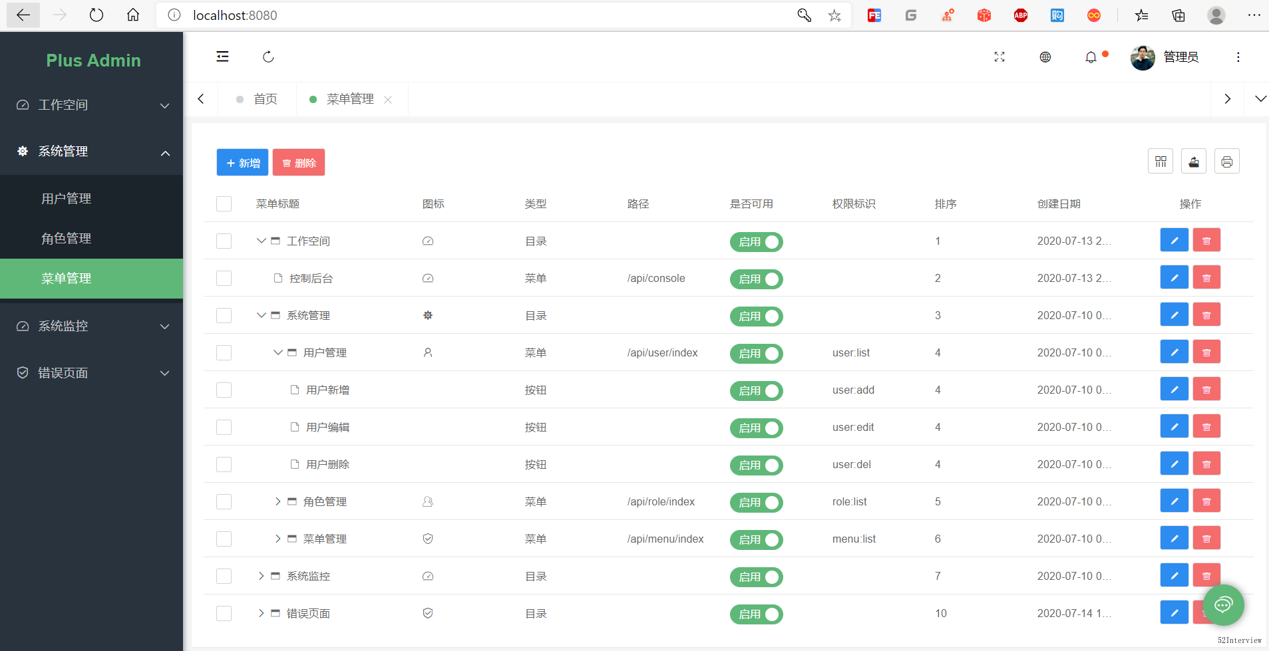
Task: Expand the 系统监控 sidebar menu
Action: point(92,326)
